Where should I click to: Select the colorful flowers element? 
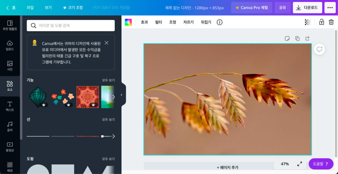tap(63, 97)
